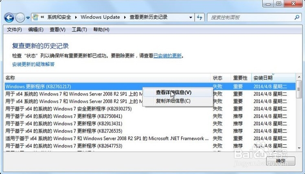Select the KB2750841 update row
Screen dimensions: 305x174
[x=150, y=116]
